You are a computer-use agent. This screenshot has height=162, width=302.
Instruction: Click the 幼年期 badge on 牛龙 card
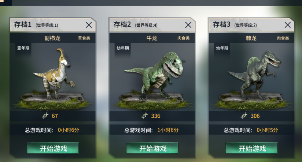[x=123, y=48]
